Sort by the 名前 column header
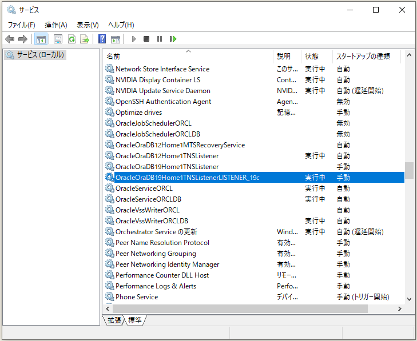The image size is (417, 341). (188, 57)
